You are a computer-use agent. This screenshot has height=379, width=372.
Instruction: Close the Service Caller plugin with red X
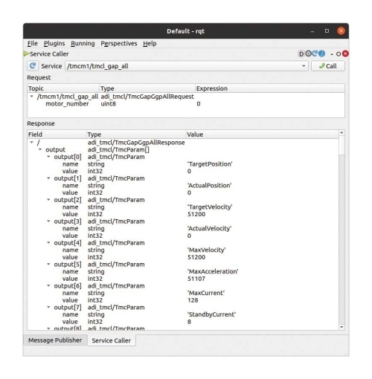pyautogui.click(x=345, y=54)
